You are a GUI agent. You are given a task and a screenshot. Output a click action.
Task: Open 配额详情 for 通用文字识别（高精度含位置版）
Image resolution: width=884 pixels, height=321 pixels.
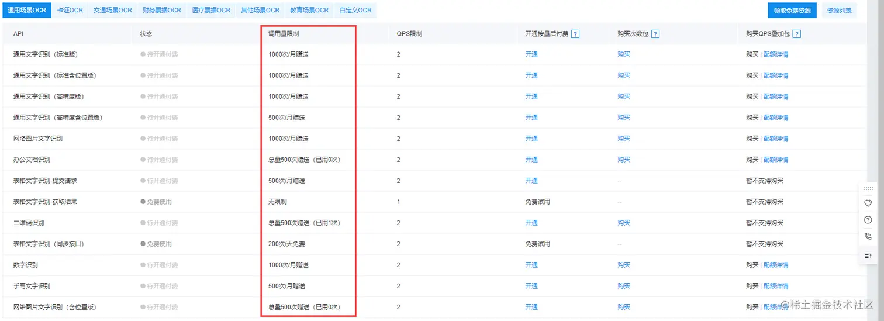pyautogui.click(x=776, y=118)
